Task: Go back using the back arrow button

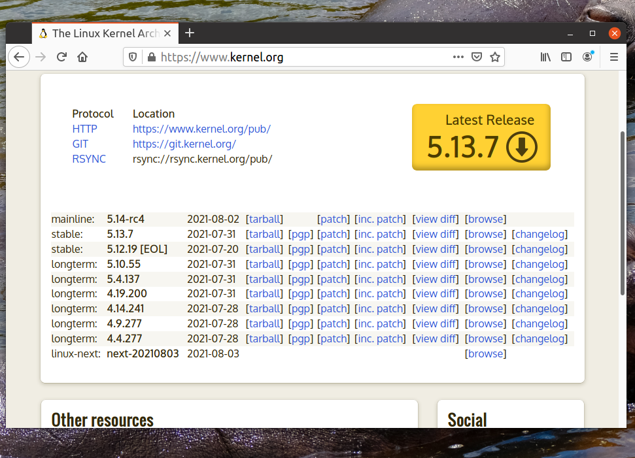Action: pyautogui.click(x=19, y=57)
